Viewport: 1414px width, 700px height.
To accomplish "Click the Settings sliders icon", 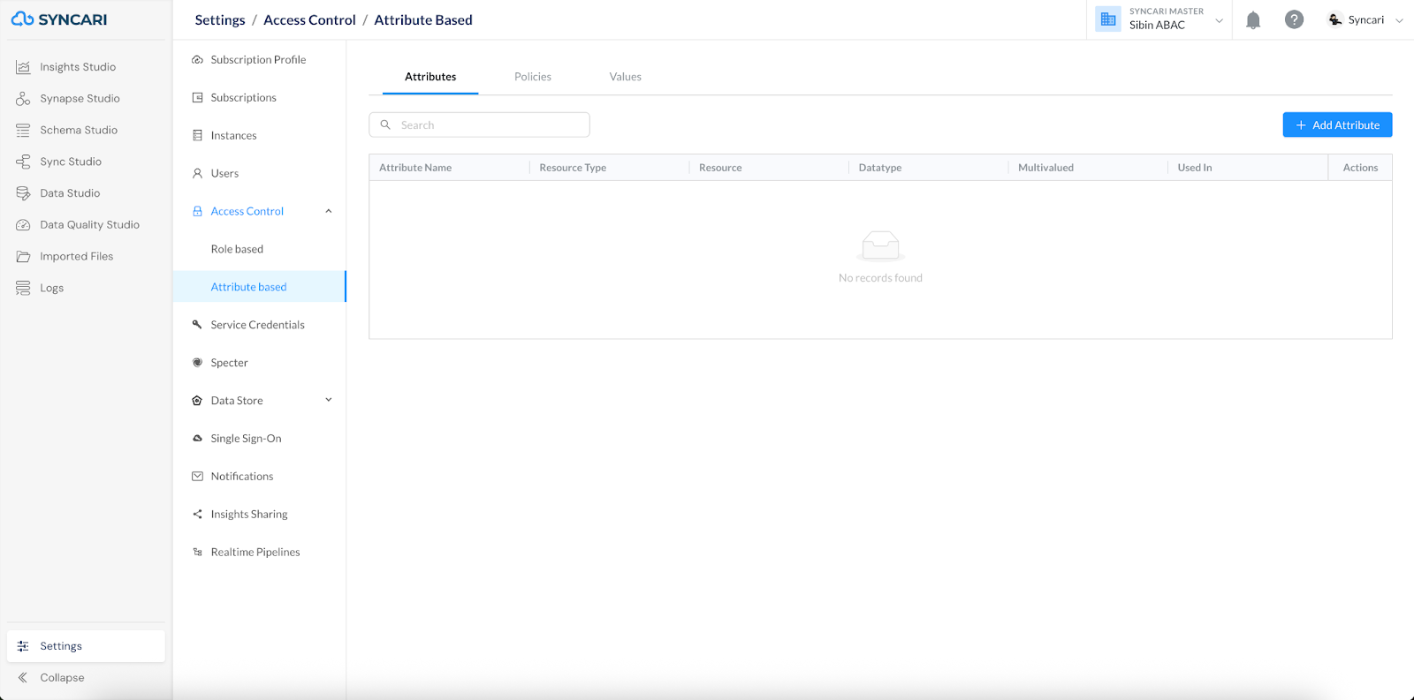I will click(x=23, y=646).
